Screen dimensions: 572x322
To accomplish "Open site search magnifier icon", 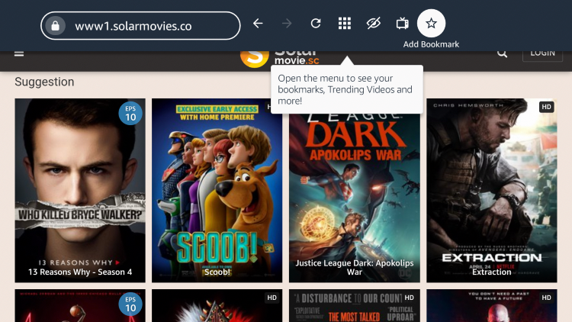I will [x=503, y=53].
